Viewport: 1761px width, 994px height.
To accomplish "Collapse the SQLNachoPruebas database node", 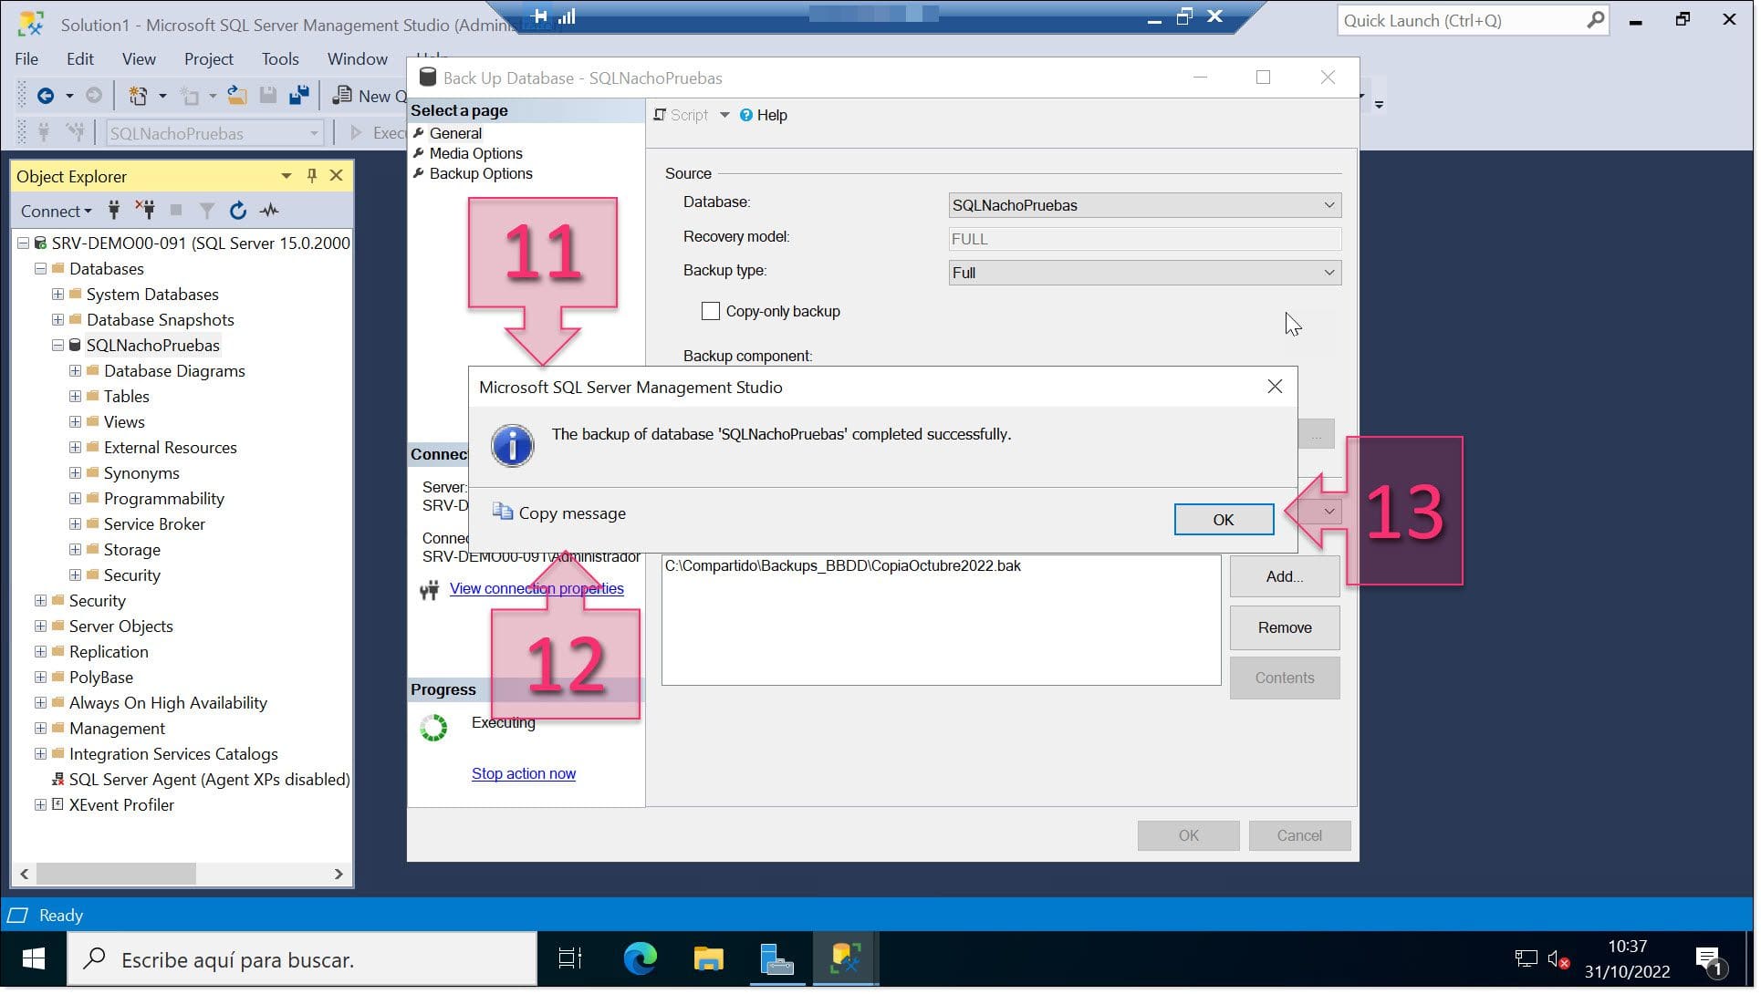I will (57, 347).
